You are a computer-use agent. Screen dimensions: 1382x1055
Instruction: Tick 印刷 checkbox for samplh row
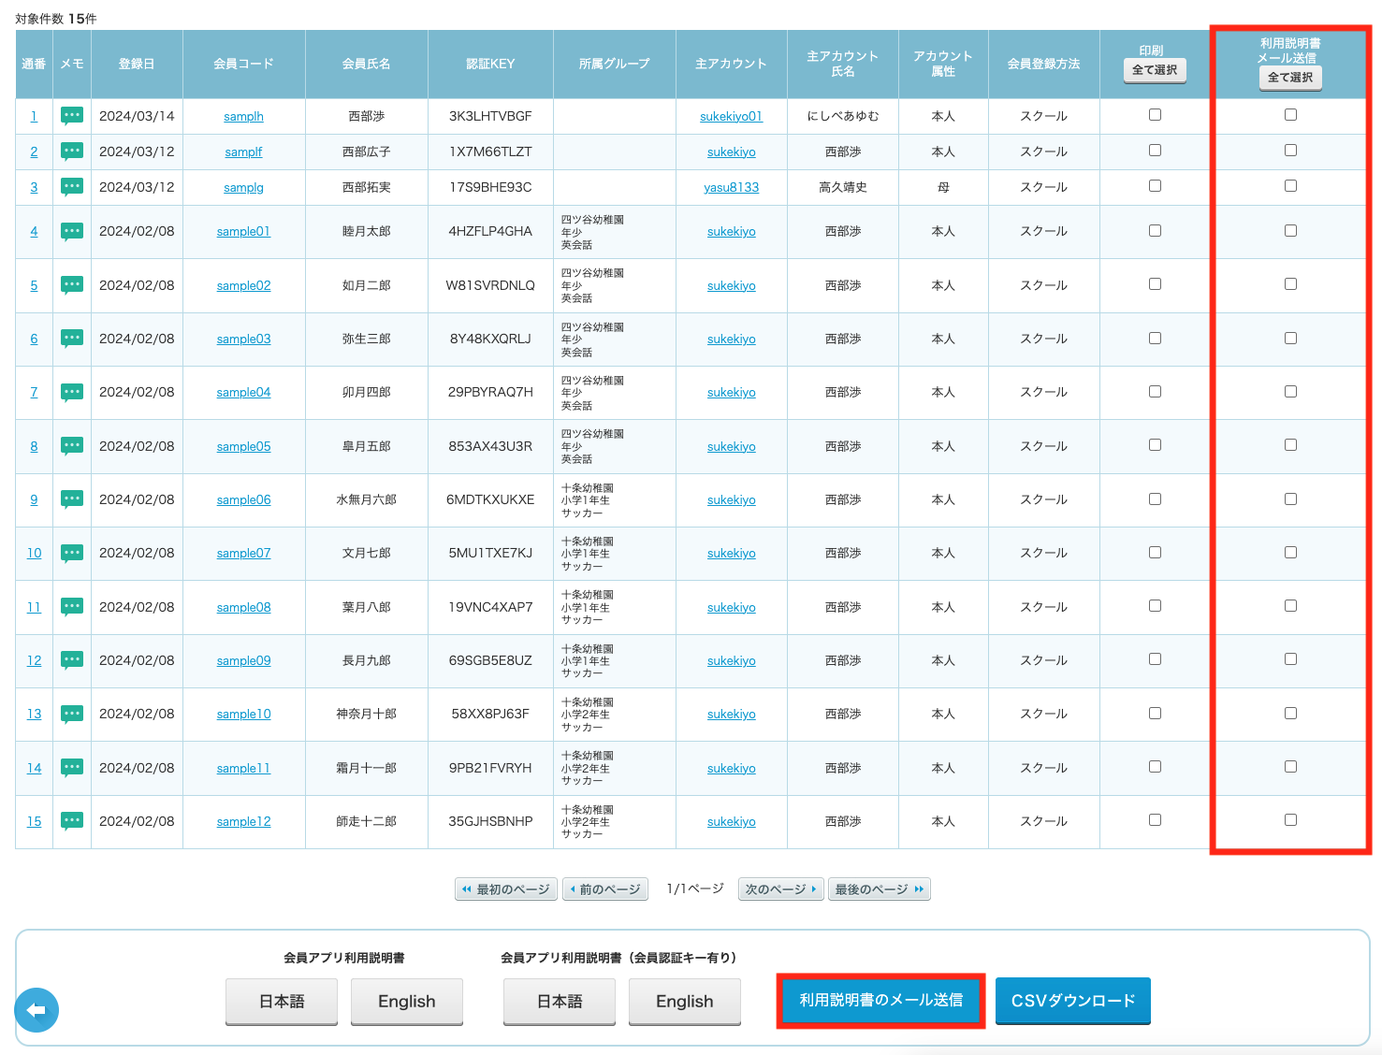coord(1155,115)
